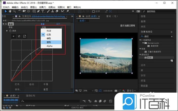Click the show channel color icon
Screen dimensions: 178x111
[x=123, y=91]
